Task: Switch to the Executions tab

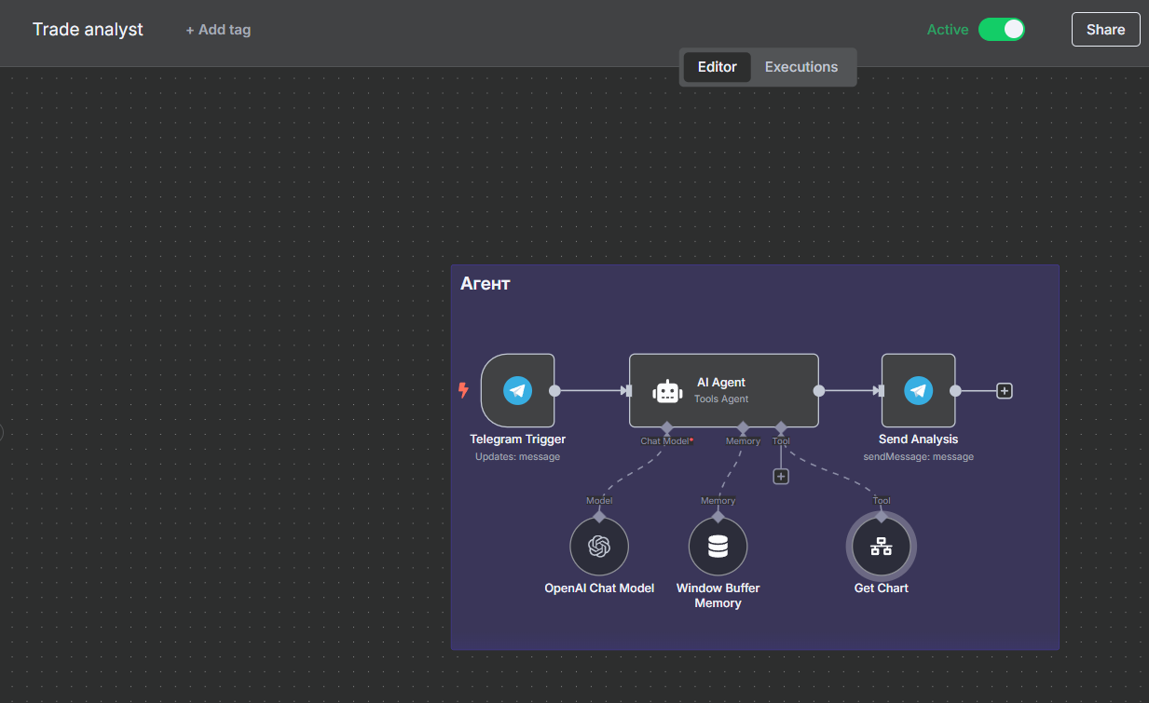Action: click(x=801, y=67)
